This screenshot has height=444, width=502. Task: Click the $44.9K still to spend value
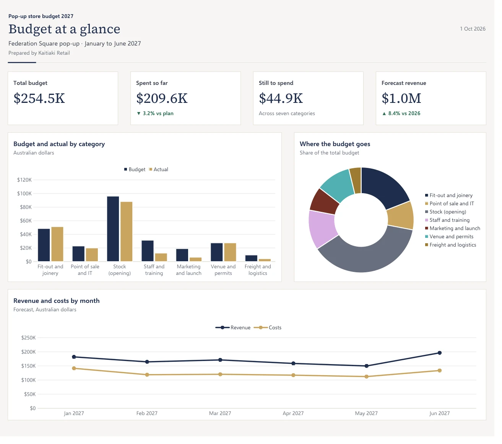tap(281, 99)
